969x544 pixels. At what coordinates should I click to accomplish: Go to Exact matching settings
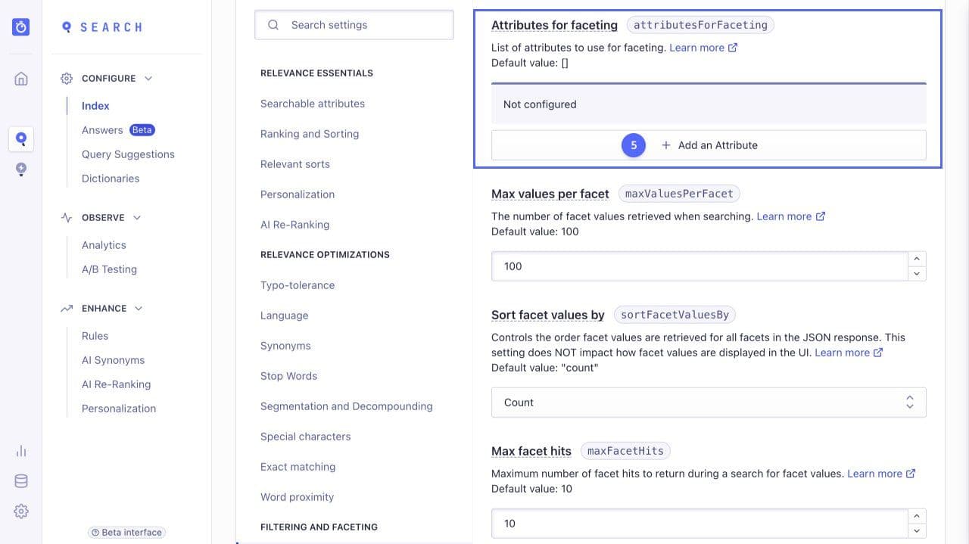[x=298, y=467]
